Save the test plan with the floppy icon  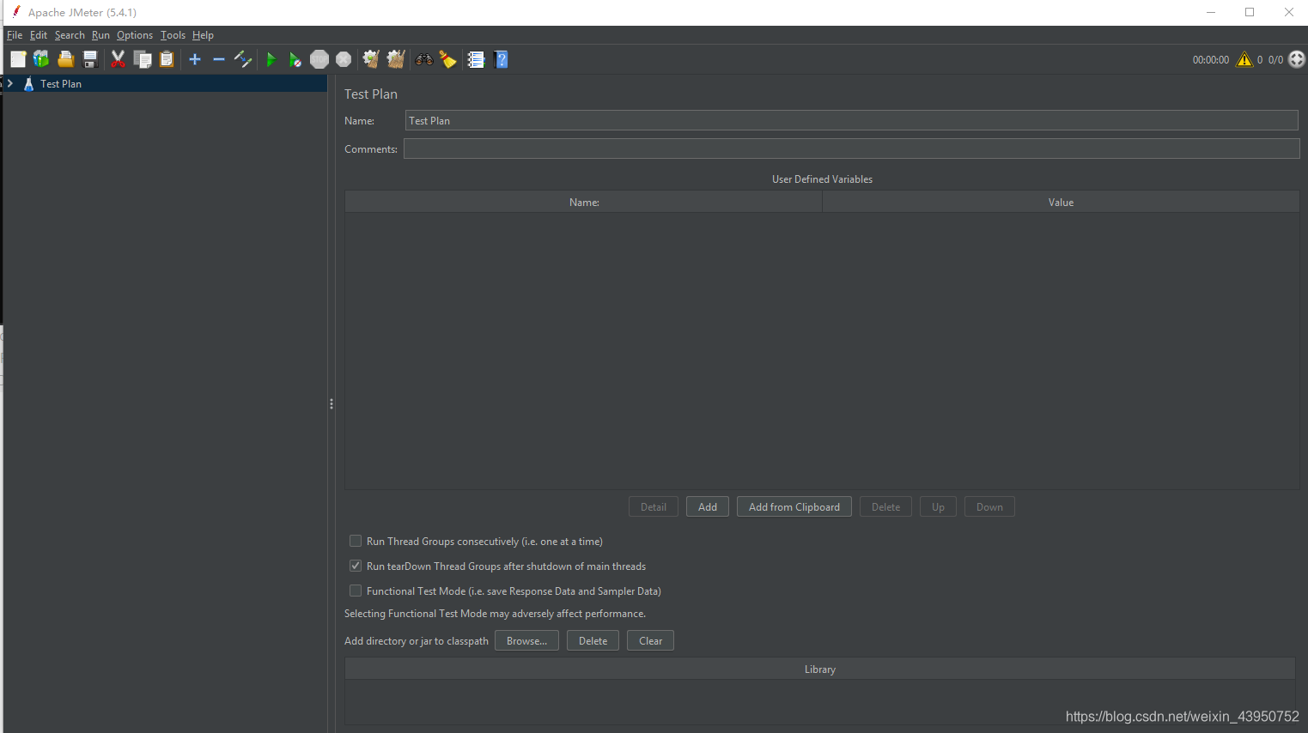click(89, 59)
